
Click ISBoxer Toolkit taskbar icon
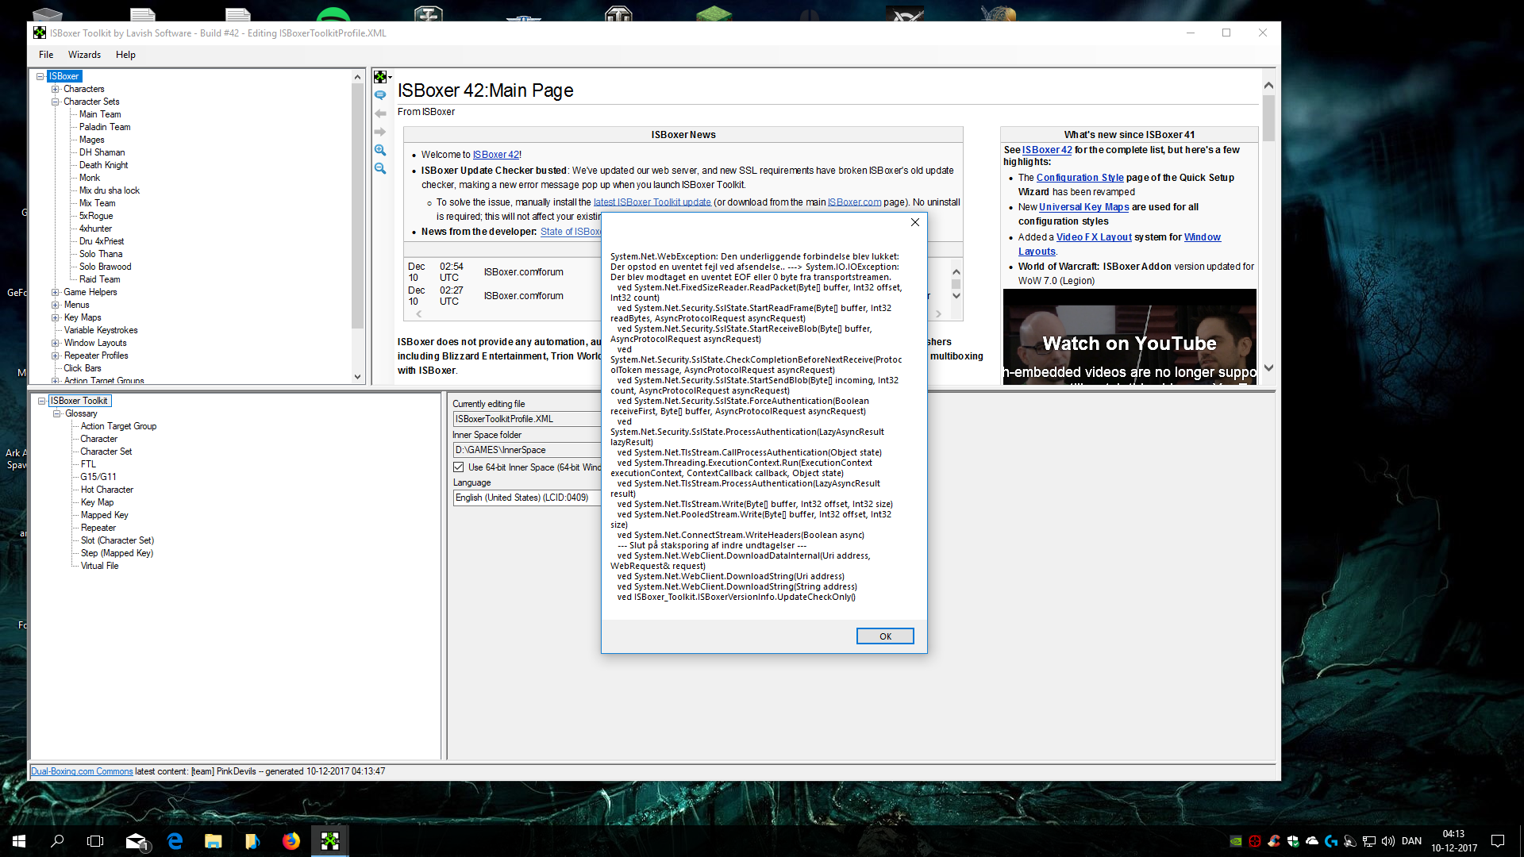coord(330,841)
